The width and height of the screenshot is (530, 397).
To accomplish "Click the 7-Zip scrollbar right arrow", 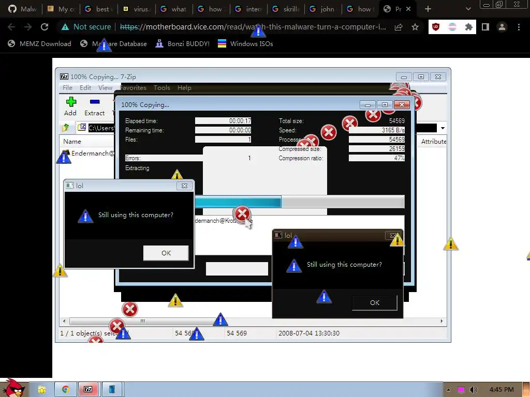I will point(441,321).
